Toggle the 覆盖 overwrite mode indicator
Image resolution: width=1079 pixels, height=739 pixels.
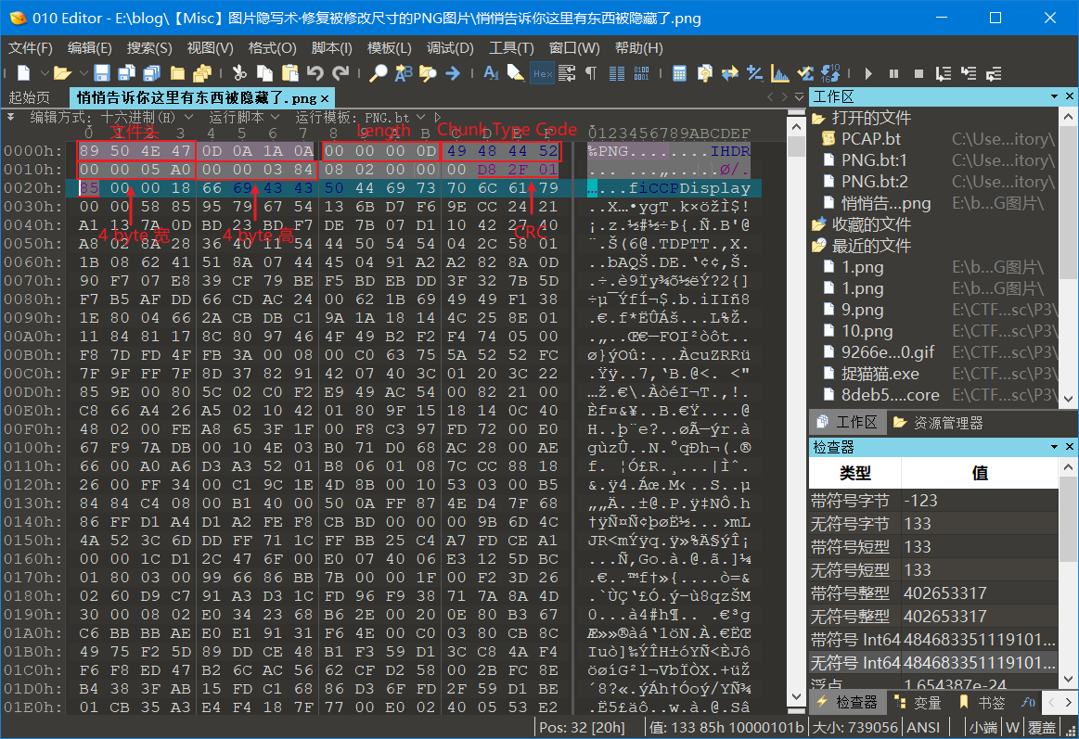1042,727
